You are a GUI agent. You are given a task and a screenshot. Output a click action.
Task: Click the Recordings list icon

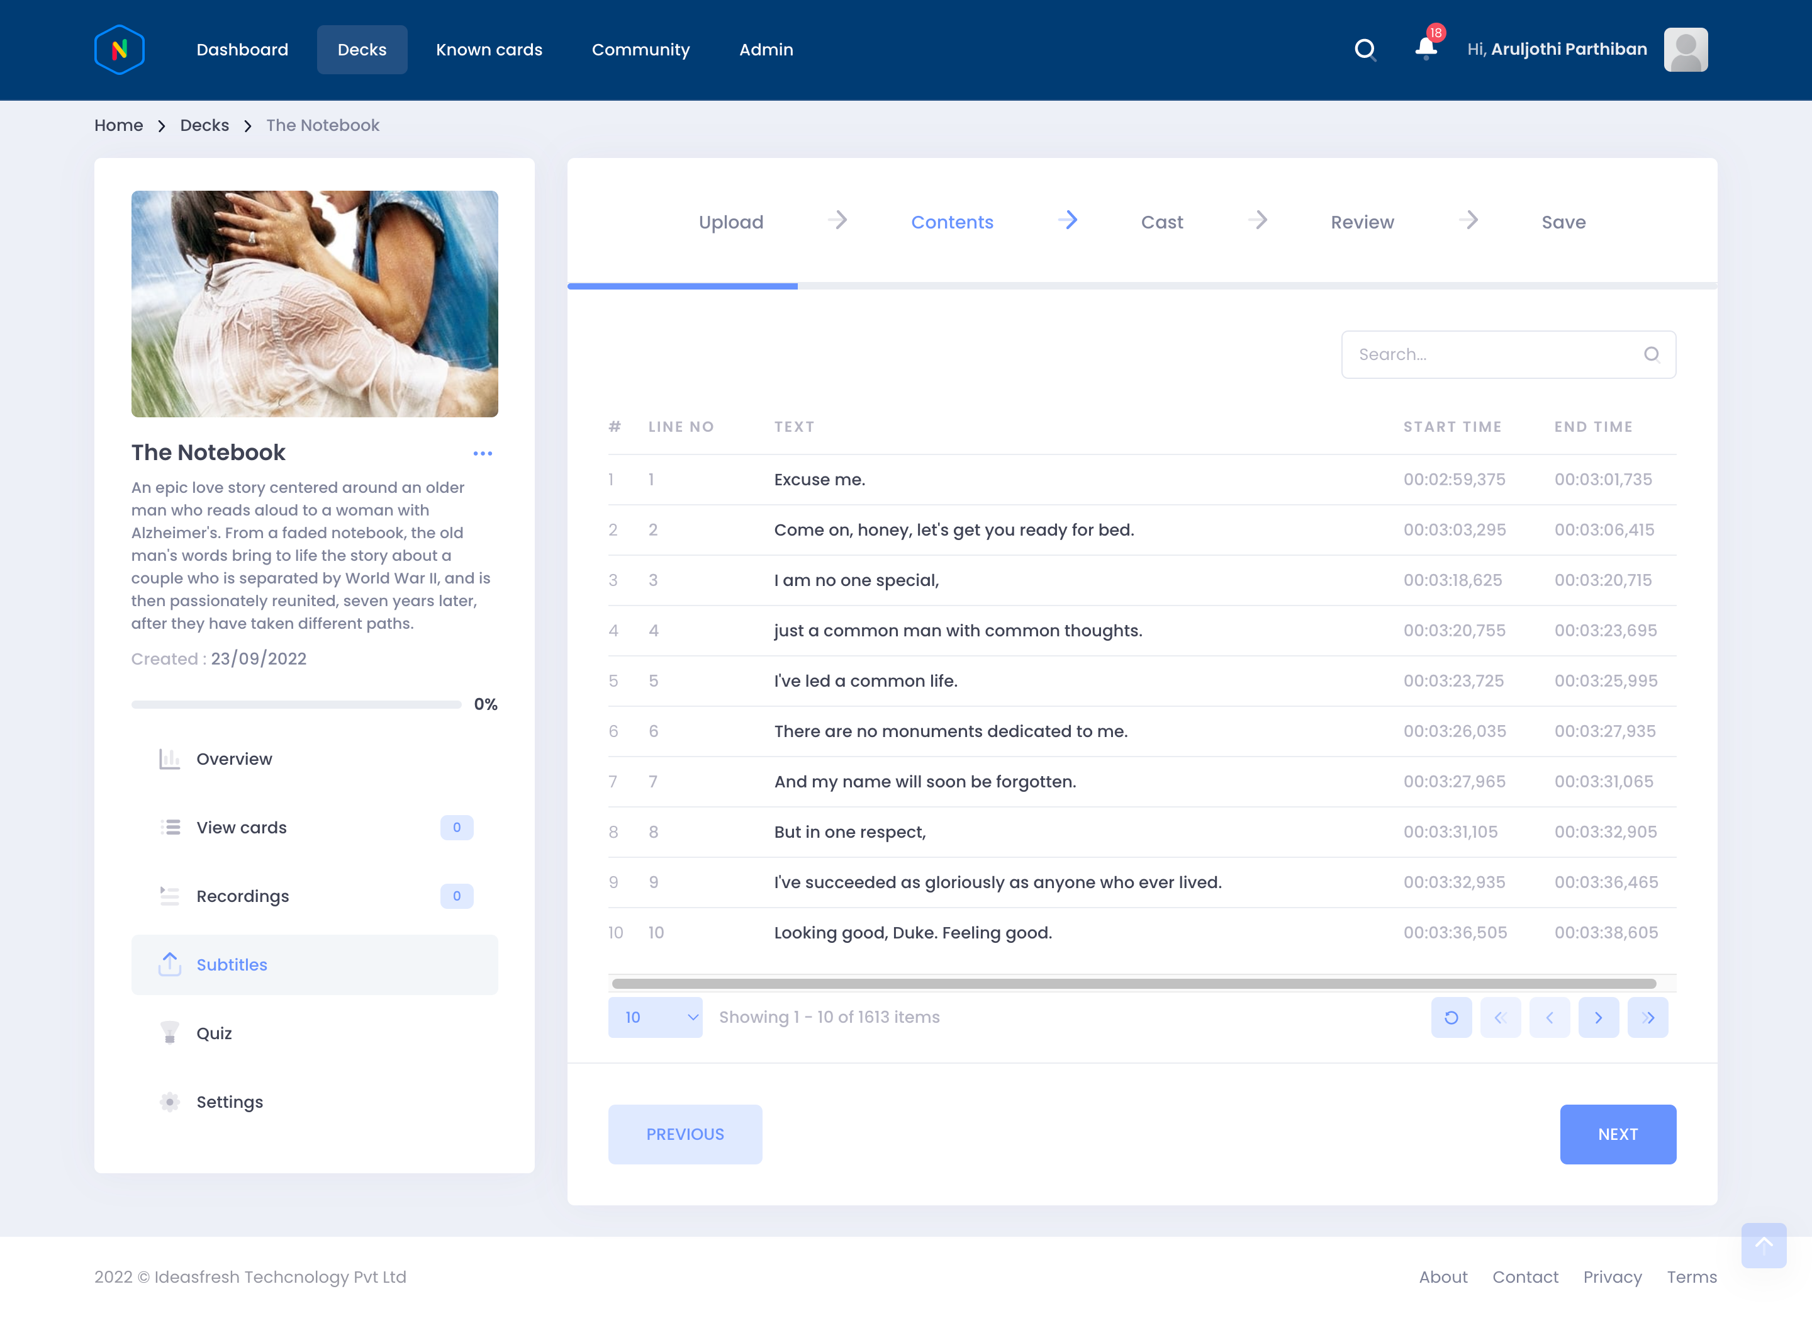(169, 896)
